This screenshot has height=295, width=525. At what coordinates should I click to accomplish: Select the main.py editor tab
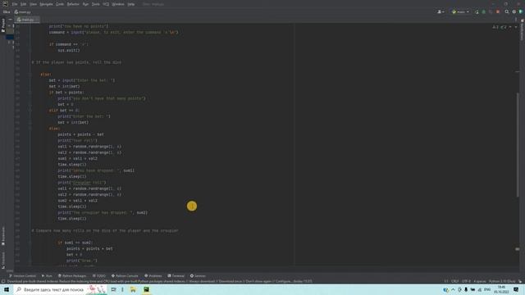click(x=27, y=20)
